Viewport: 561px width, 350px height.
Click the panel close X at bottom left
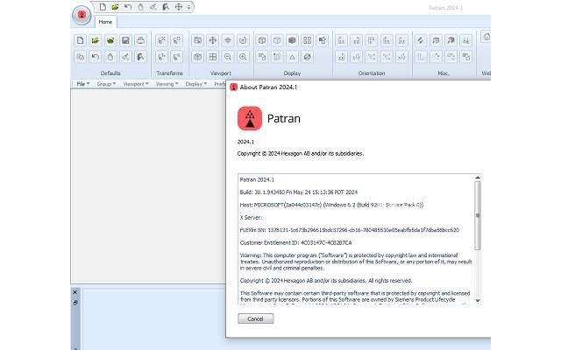(75, 292)
